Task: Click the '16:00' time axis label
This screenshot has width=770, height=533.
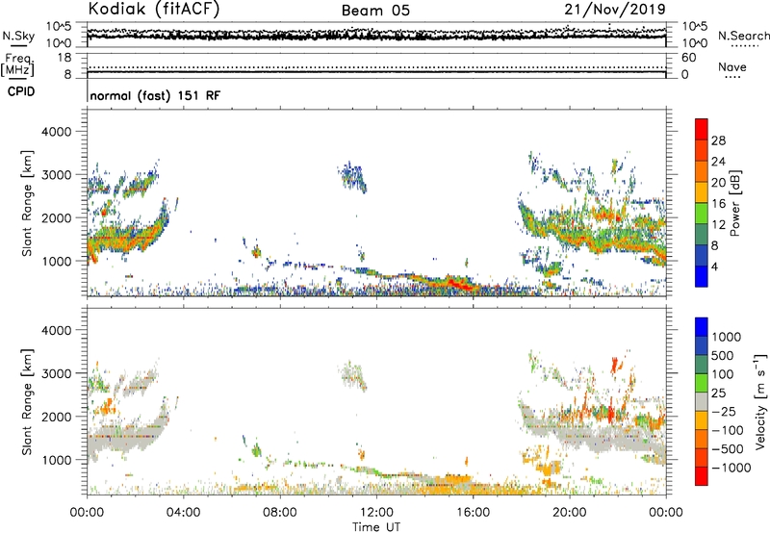Action: click(x=473, y=513)
